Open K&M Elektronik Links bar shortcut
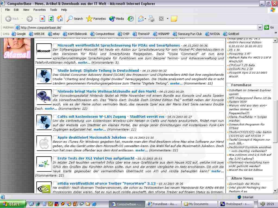The image size is (278, 208). tap(75, 34)
